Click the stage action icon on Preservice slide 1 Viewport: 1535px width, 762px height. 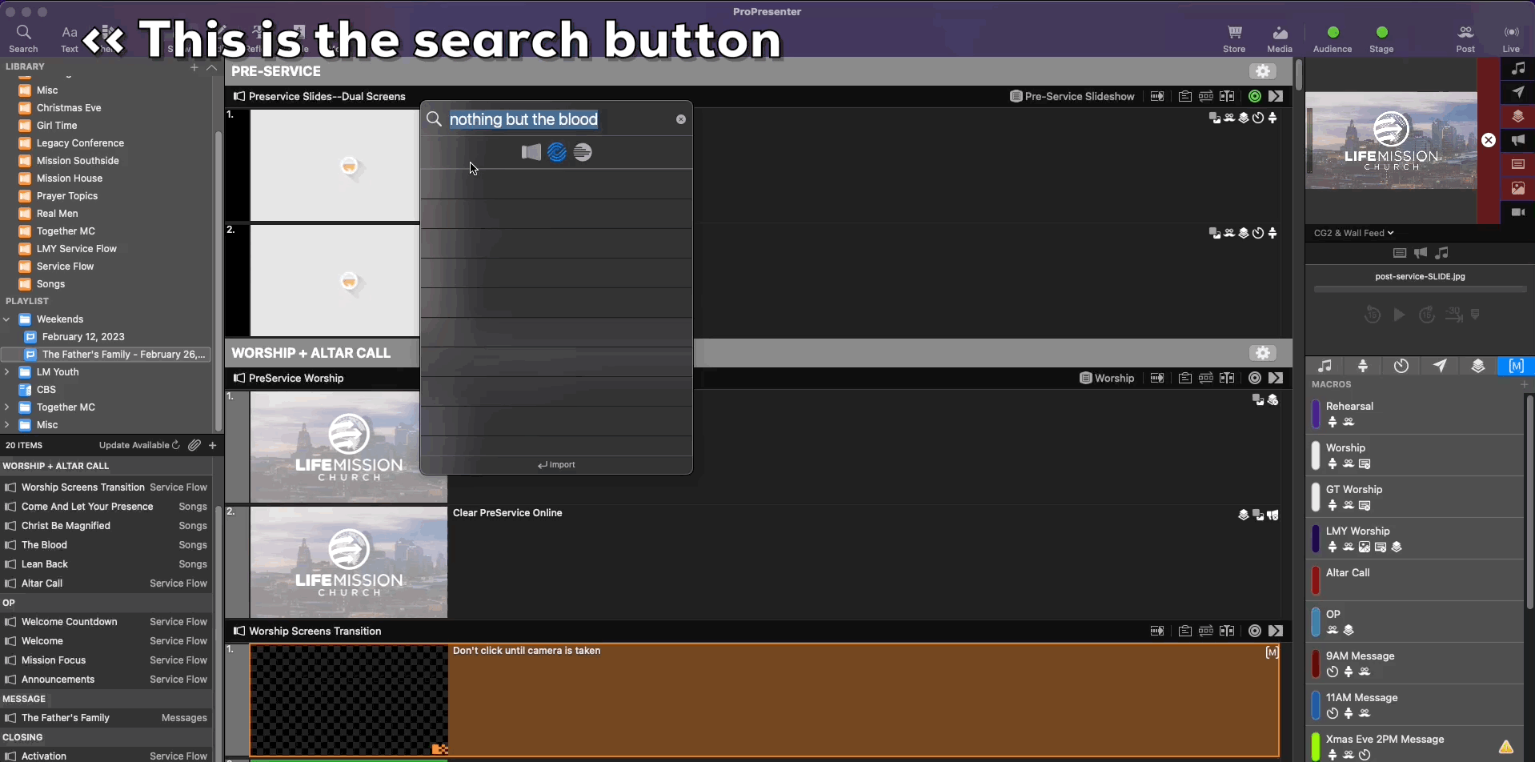point(1272,118)
